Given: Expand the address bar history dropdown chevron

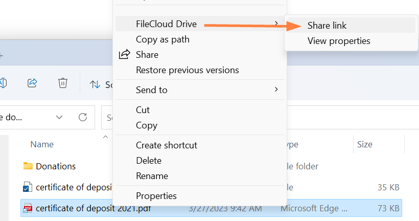Looking at the screenshot, I should pyautogui.click(x=59, y=117).
